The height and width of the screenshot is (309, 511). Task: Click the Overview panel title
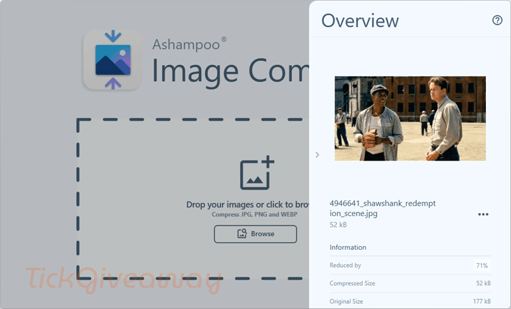click(360, 21)
